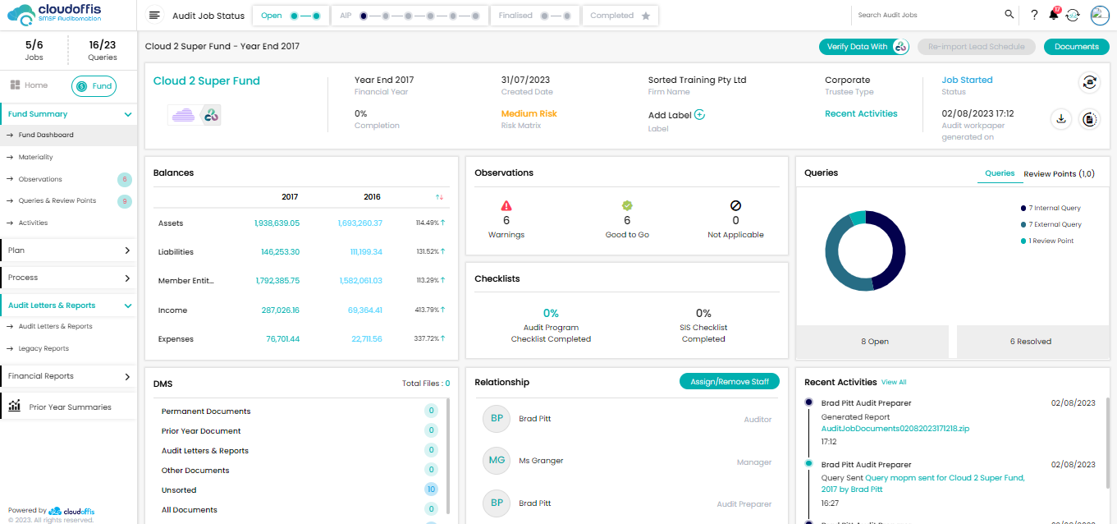Open notifications bell with 17 badge
This screenshot has width=1117, height=524.
tap(1055, 14)
